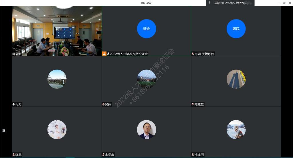Click the 正在讲话 speaking status banner
This screenshot has height=158, width=293.
click(x=230, y=3)
